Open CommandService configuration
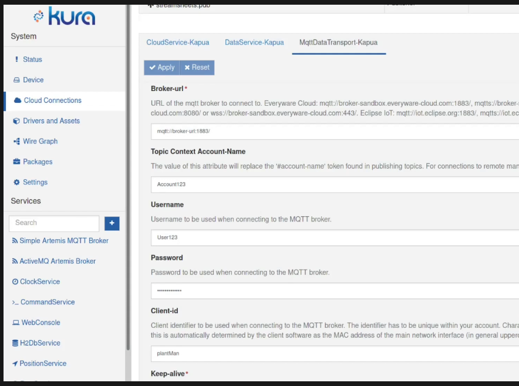Screen dimensions: 519x386 (48, 302)
